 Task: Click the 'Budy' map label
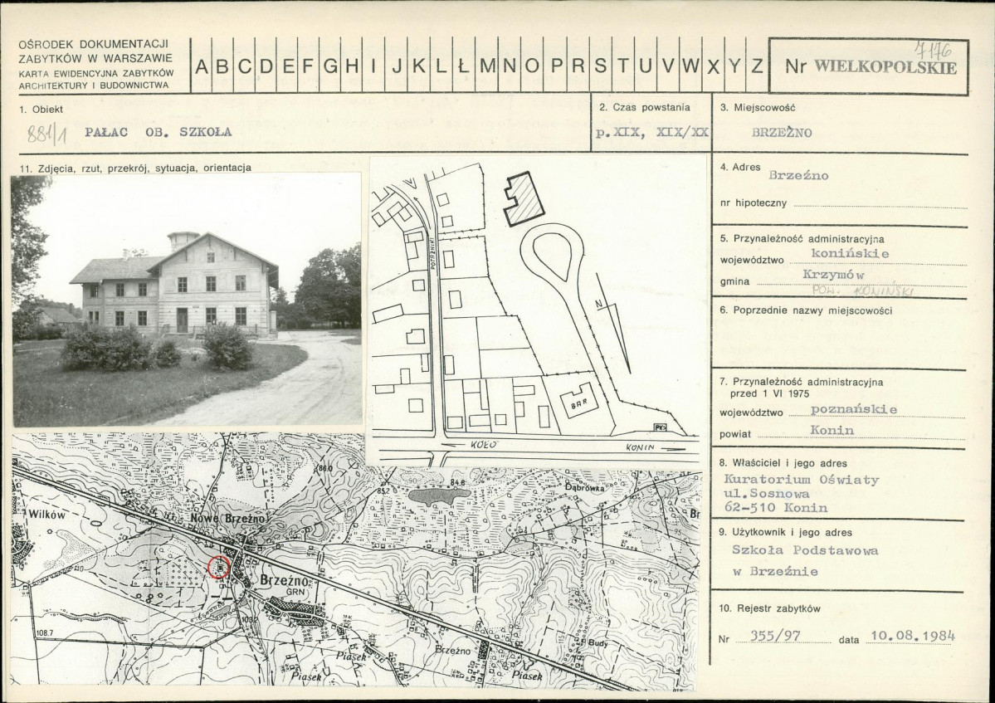[597, 643]
